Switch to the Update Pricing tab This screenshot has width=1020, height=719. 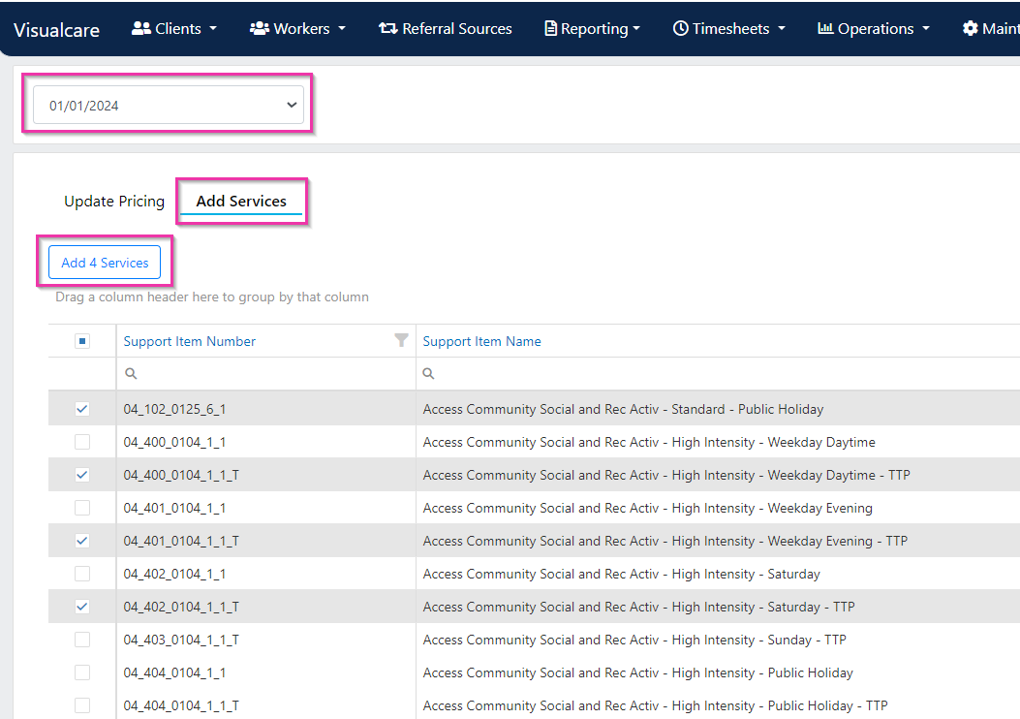pos(114,201)
